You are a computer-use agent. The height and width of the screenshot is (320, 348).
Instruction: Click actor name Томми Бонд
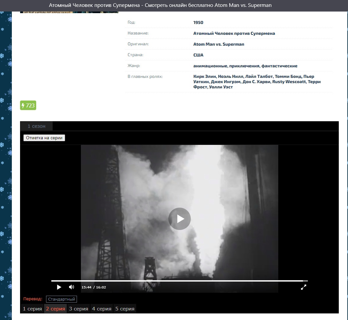(288, 77)
